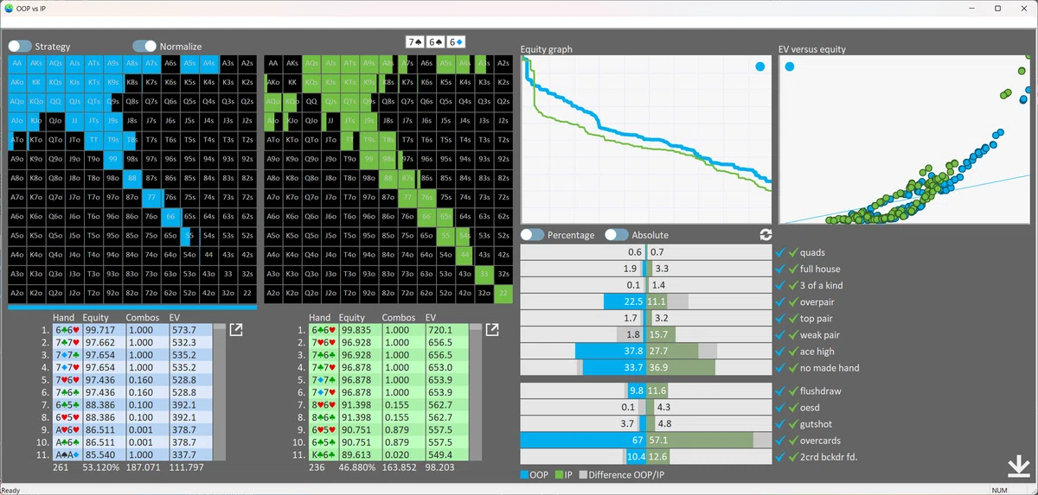1038x495 pixels.
Task: Uncheck blue OOP checkmark for ace high
Action: click(x=780, y=351)
